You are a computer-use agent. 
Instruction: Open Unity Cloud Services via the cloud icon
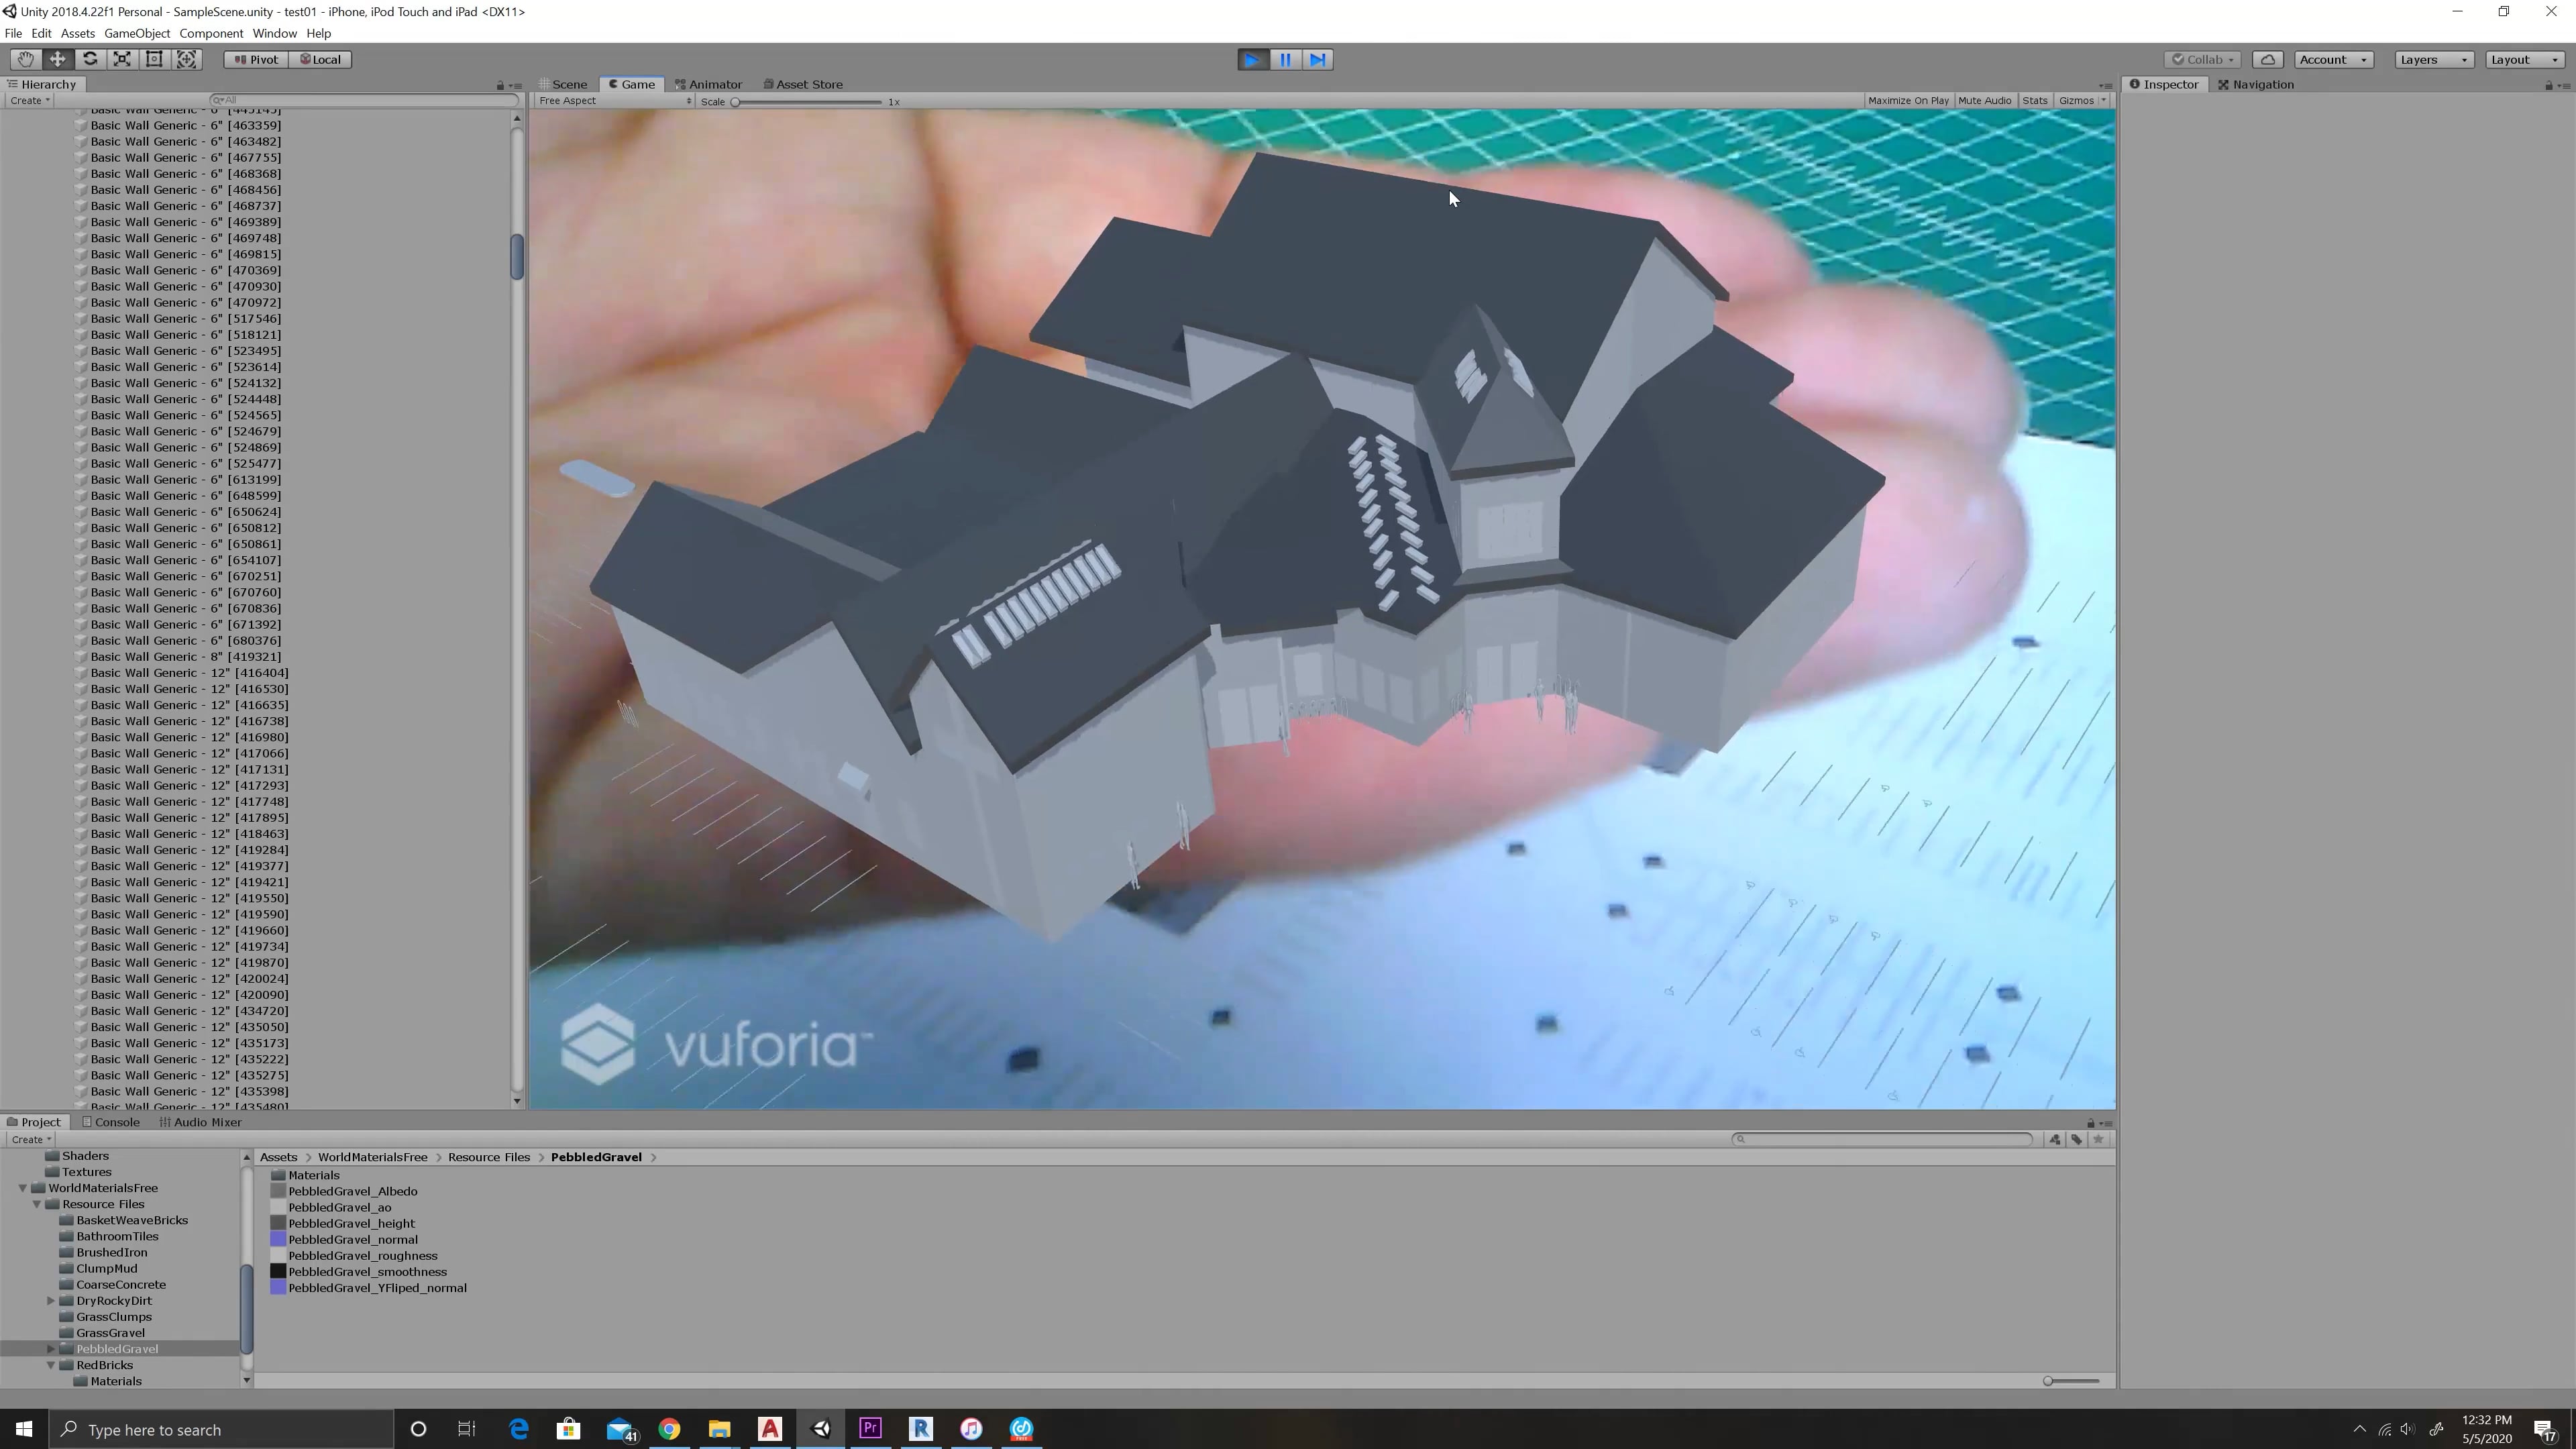(2267, 59)
